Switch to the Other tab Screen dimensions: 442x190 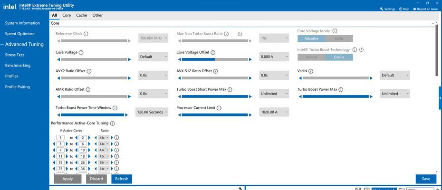pyautogui.click(x=97, y=15)
